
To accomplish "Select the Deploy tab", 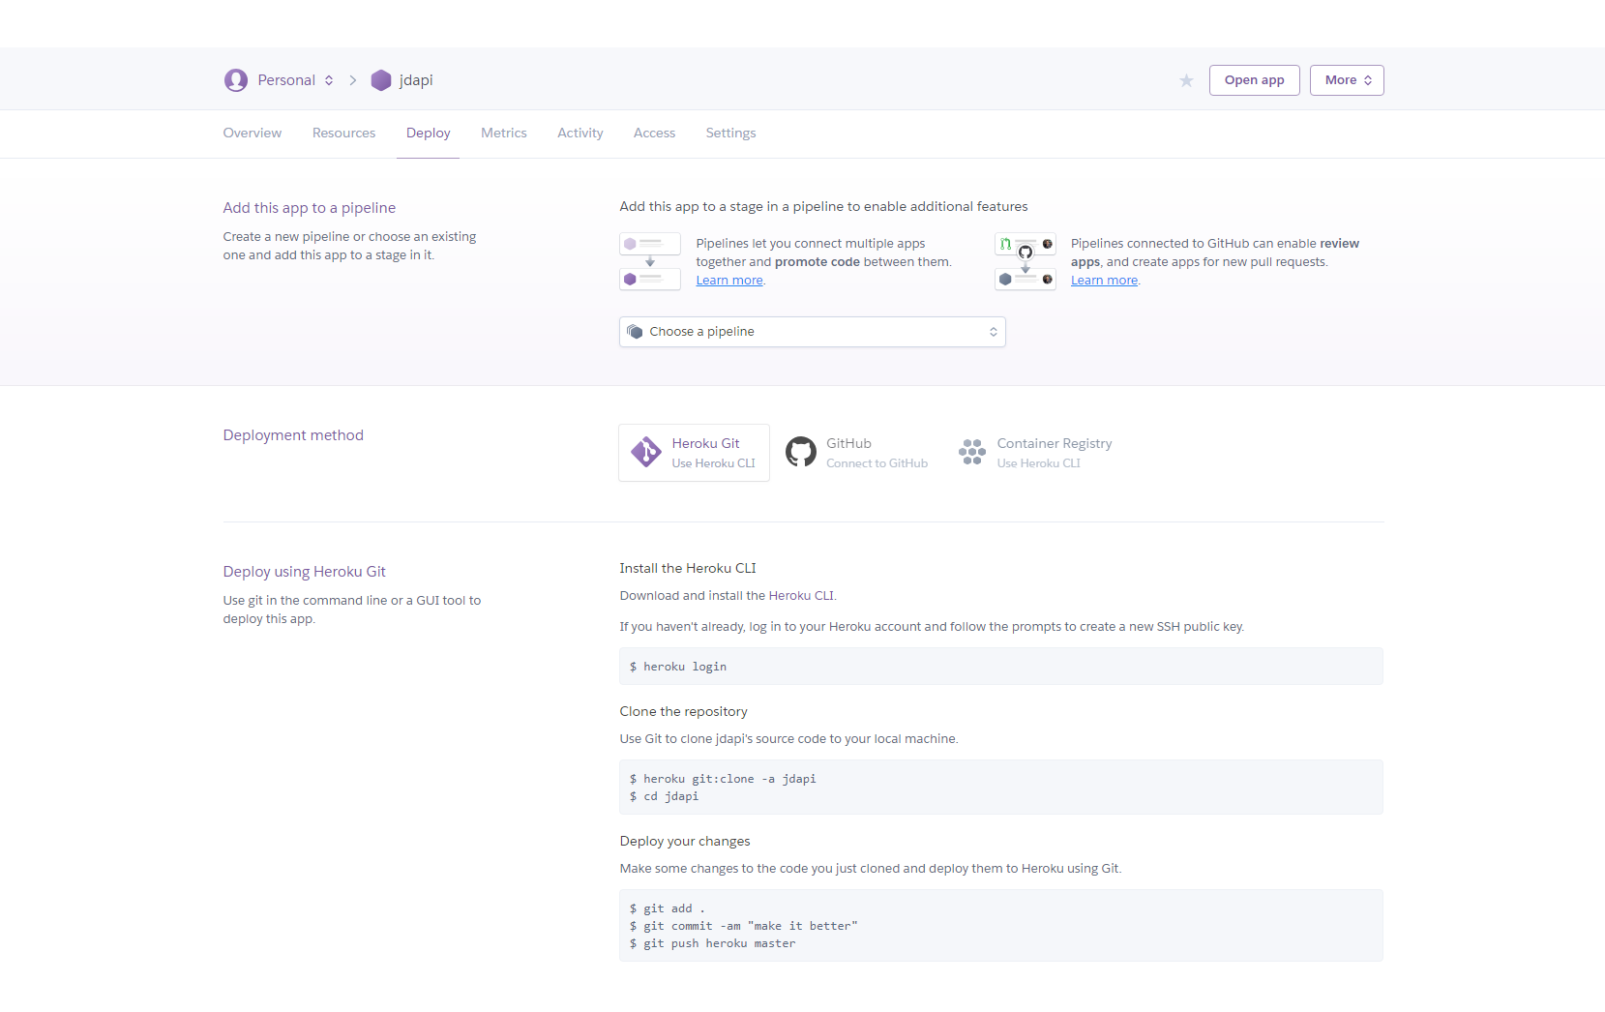I will (428, 134).
